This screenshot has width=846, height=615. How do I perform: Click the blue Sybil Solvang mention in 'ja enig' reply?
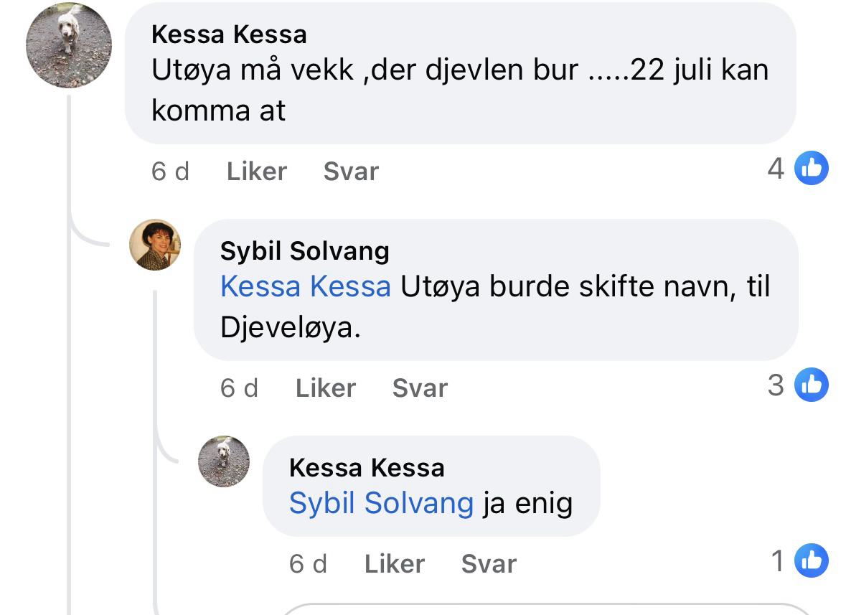point(381,503)
